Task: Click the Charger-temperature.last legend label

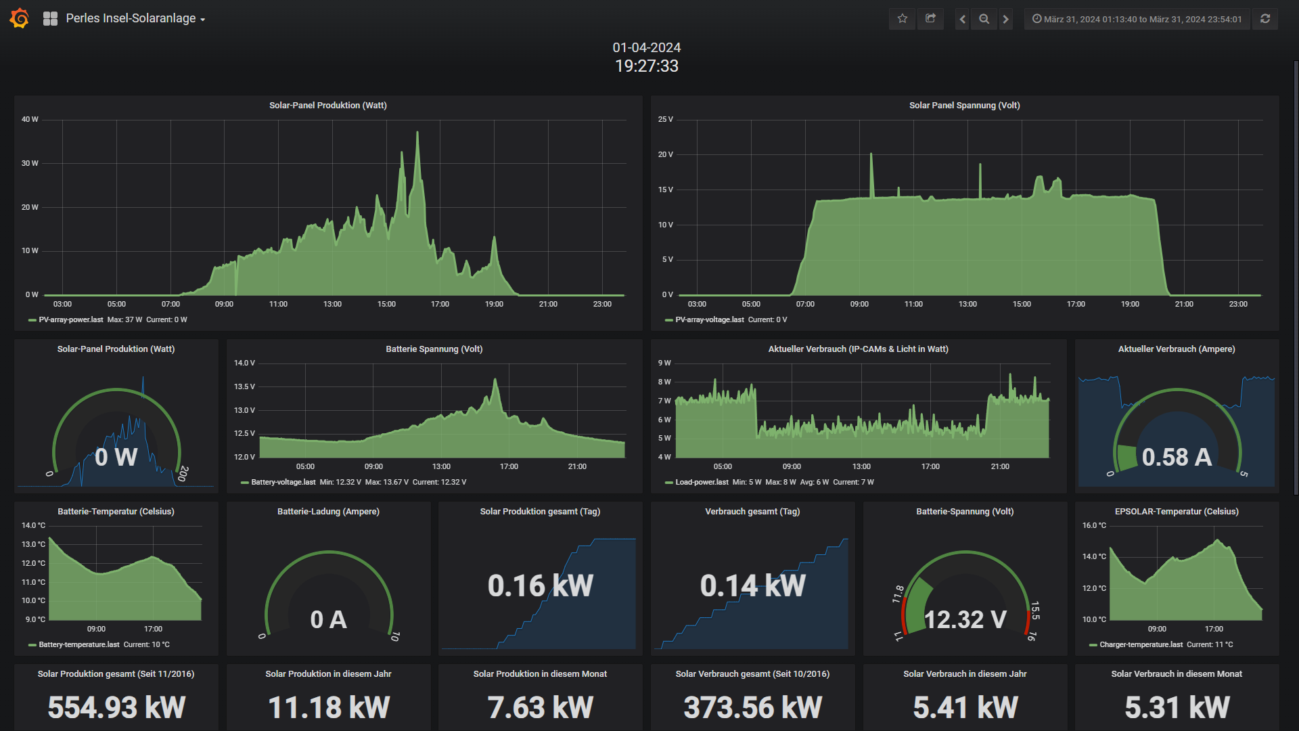Action: point(1141,645)
